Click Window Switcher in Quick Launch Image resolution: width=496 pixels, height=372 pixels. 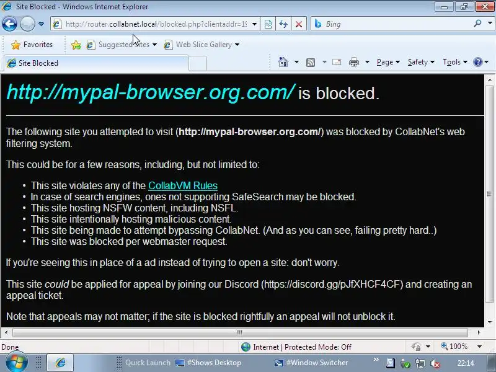pyautogui.click(x=311, y=363)
